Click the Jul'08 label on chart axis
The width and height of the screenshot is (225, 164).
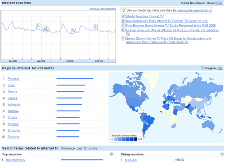click(70, 61)
